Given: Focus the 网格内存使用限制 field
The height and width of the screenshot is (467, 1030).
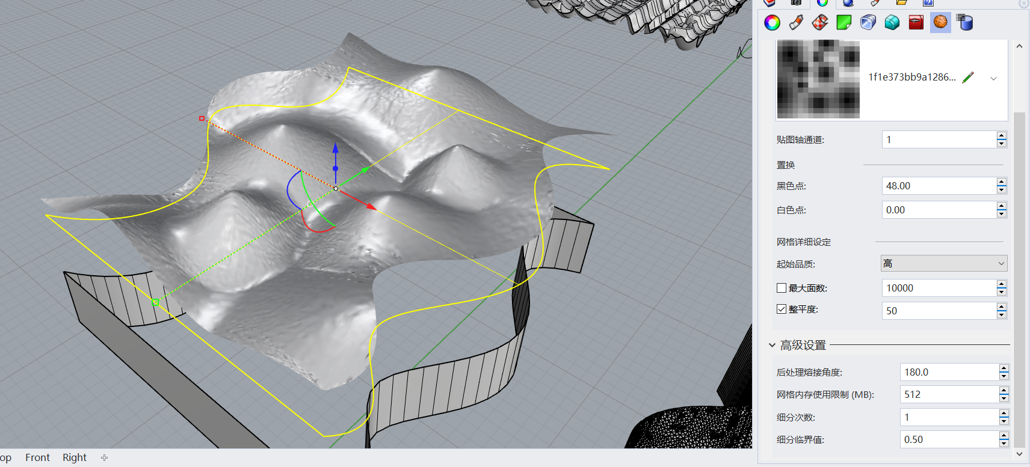Looking at the screenshot, I should tap(949, 394).
